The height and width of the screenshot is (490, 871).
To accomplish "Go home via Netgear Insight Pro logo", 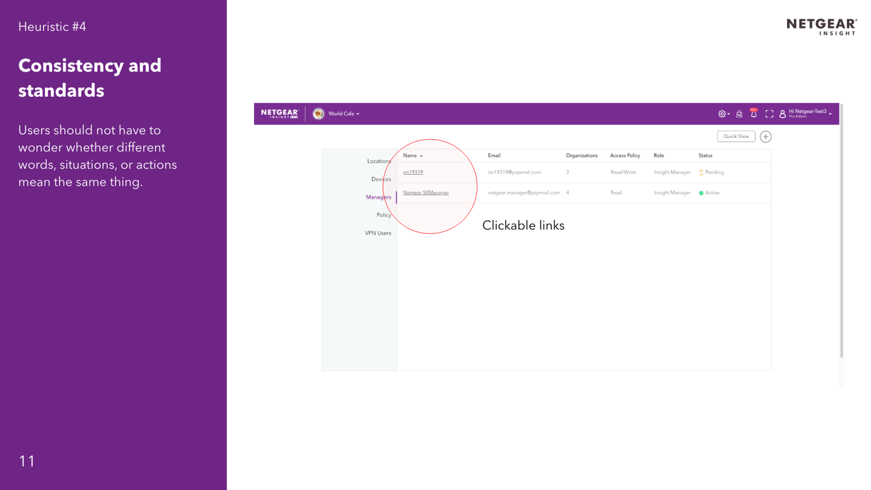I will coord(279,114).
